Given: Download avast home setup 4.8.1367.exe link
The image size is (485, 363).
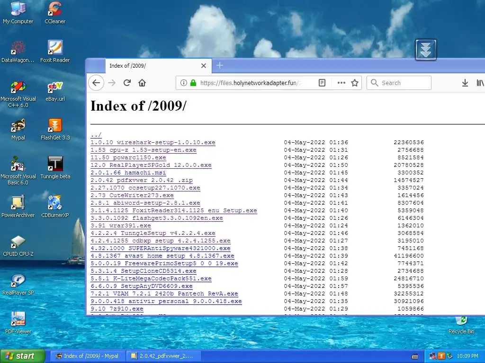Looking at the screenshot, I should 162,256.
